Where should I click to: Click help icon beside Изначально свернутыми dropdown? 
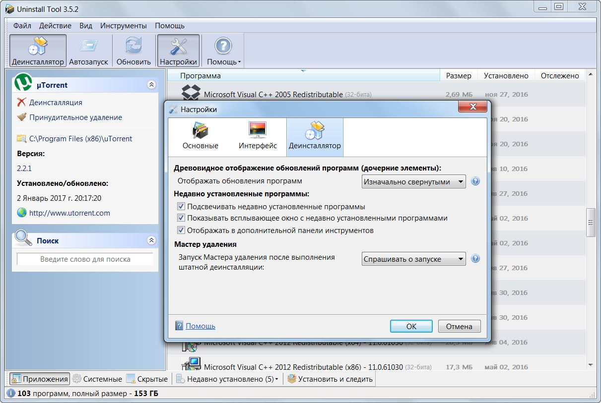click(x=475, y=181)
